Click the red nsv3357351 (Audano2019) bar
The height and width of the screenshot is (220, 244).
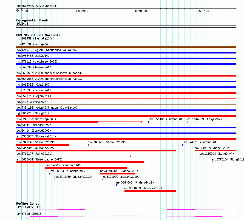tap(96, 151)
